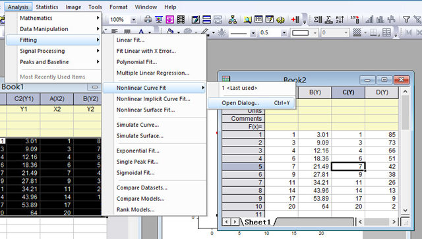Open the Tools menu

[95, 7]
